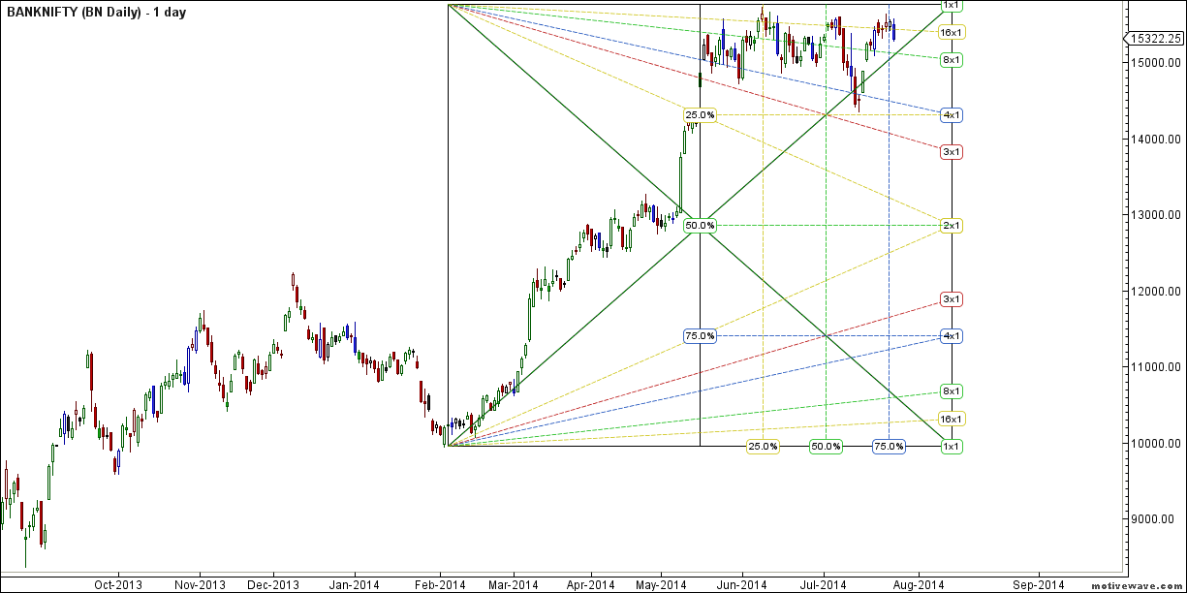Select the 50.0% time division marker at bottom
The height and width of the screenshot is (593, 1187).
[x=827, y=448]
